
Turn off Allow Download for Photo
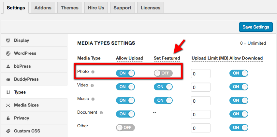(239, 73)
